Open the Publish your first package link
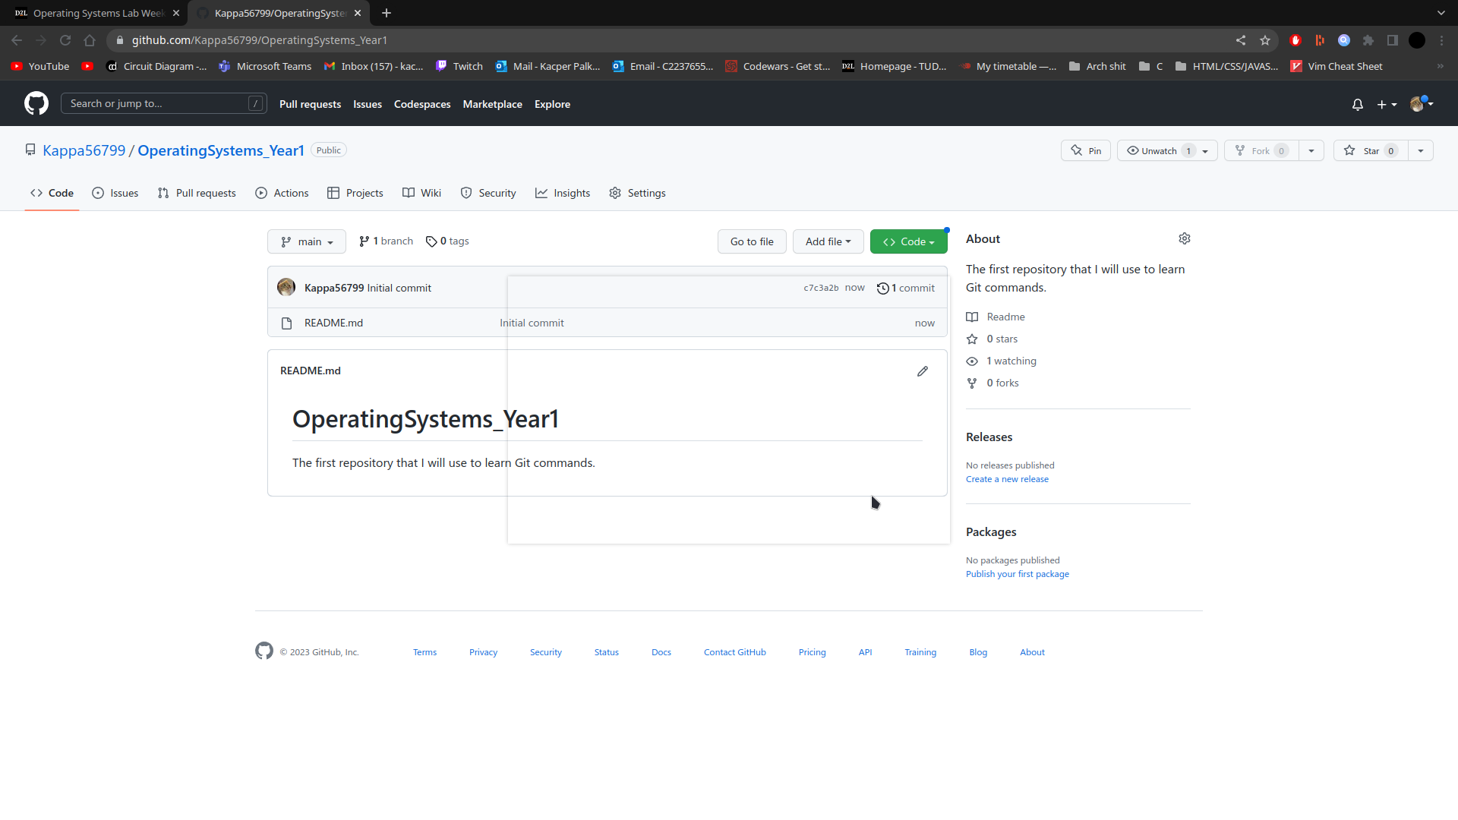1458x820 pixels. click(x=1017, y=574)
